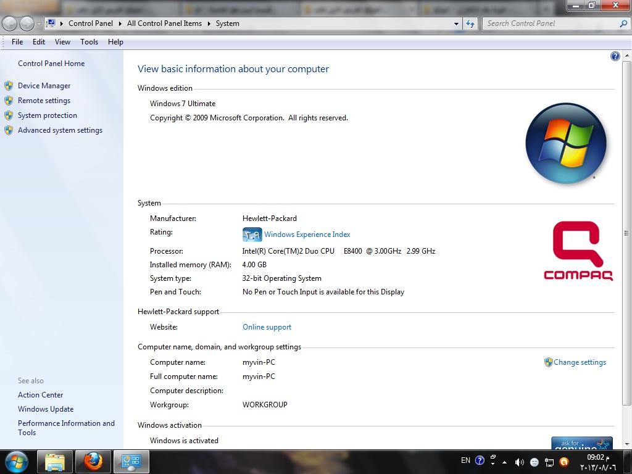This screenshot has width=632, height=474.
Task: Open Windows Update link
Action: [x=46, y=409]
